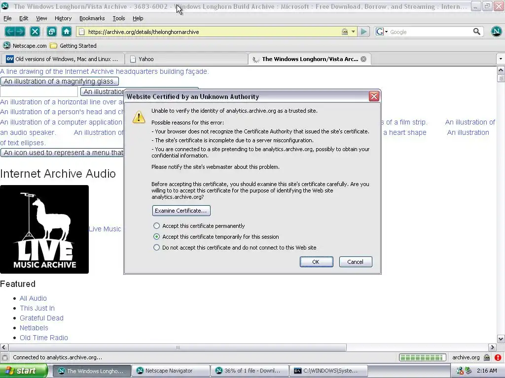Click the page icon in the URL bar
Screen dimensions: 505x378
click(x=82, y=32)
